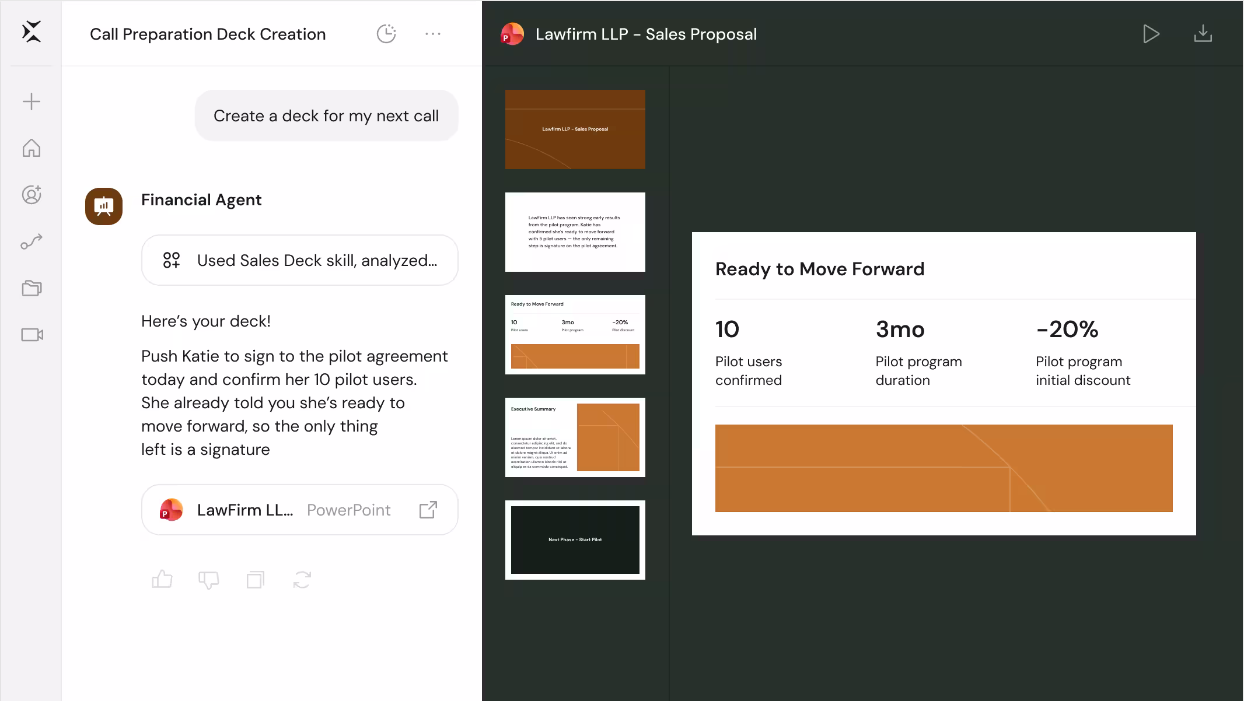Screen dimensions: 1244x701
Task: Click the Financial Agent name label
Action: 201,200
